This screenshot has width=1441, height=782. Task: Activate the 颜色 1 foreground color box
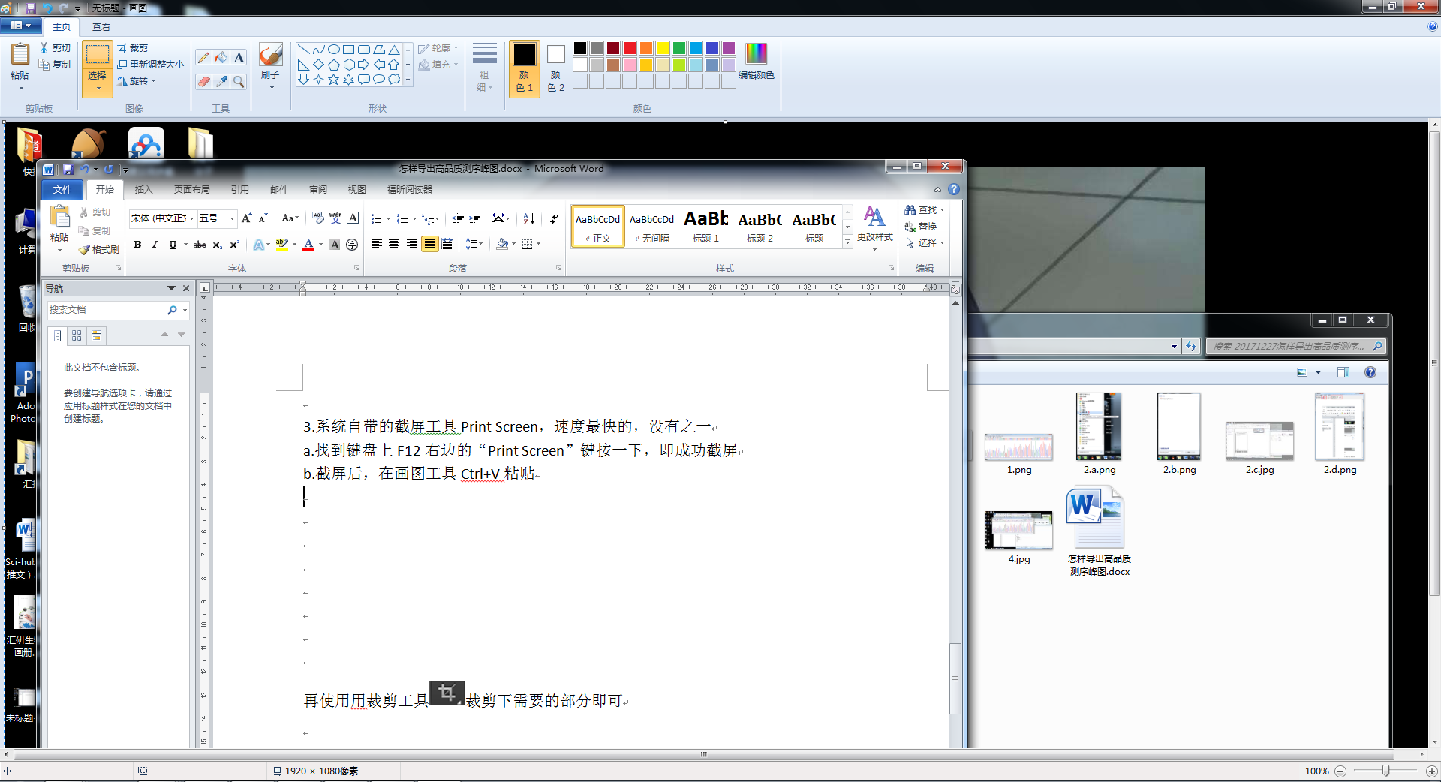[x=524, y=68]
